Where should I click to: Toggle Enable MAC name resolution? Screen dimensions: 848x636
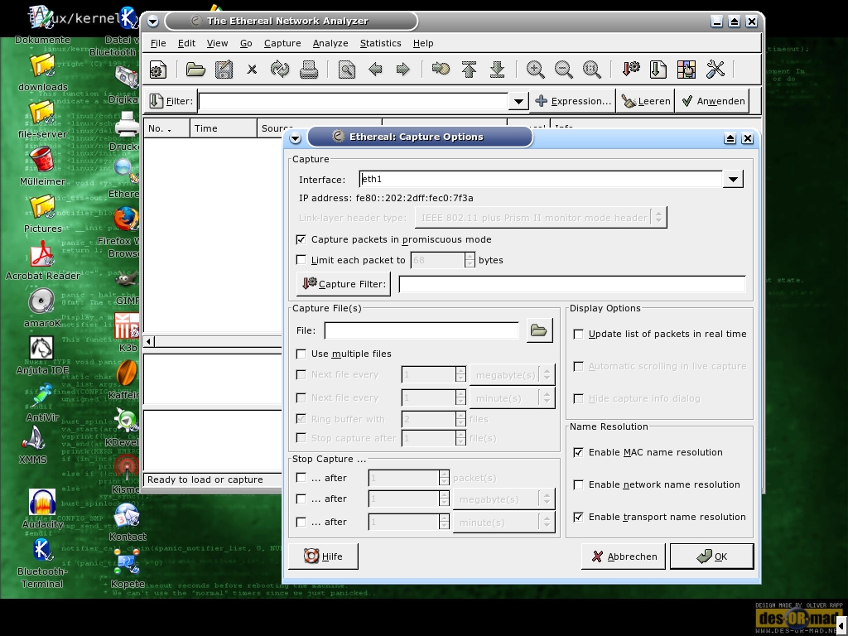578,452
